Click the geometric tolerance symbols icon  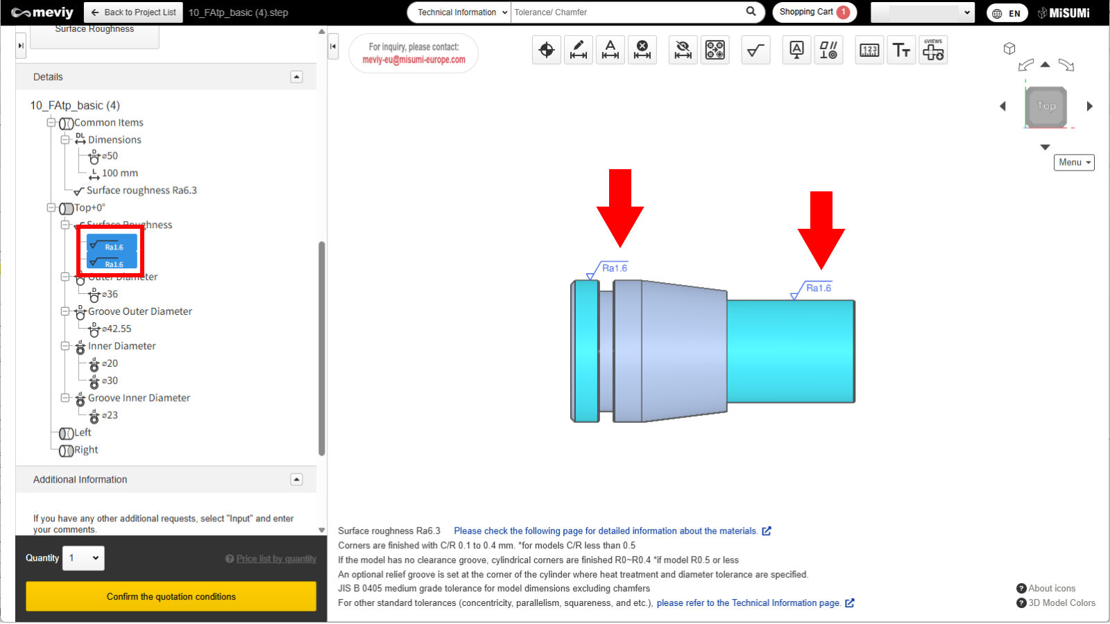coord(828,50)
